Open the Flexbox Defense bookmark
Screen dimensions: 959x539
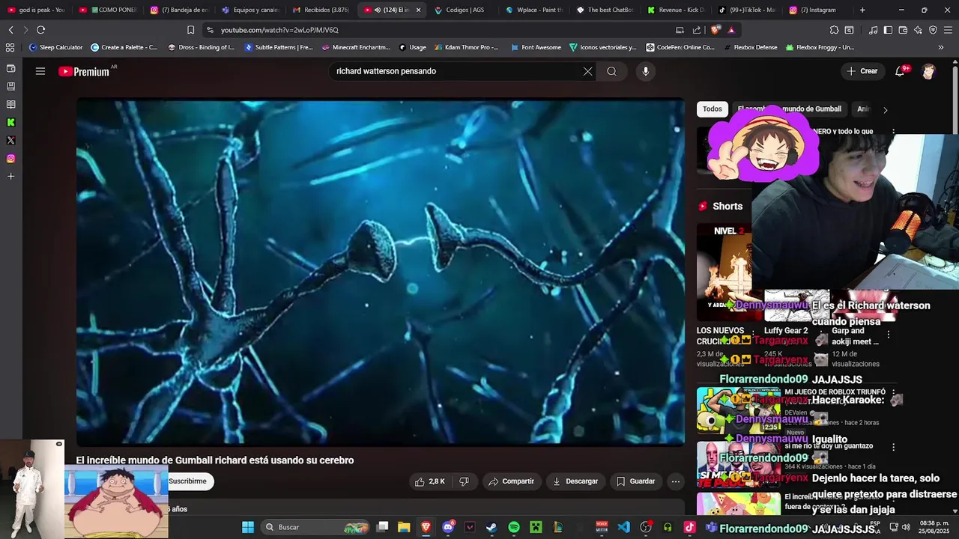click(x=750, y=47)
